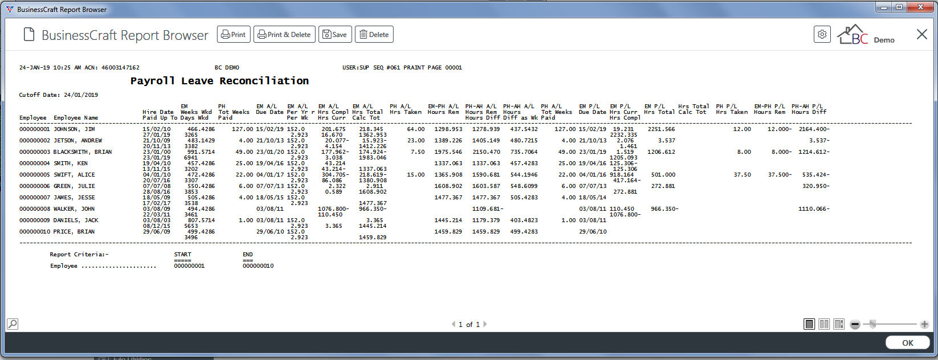The width and height of the screenshot is (938, 360).
Task: Click employee name DANIELS, JACK
Action: [76, 220]
